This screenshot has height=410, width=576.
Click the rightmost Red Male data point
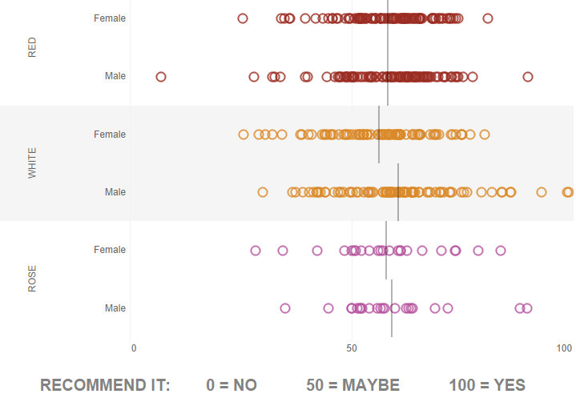pos(527,77)
